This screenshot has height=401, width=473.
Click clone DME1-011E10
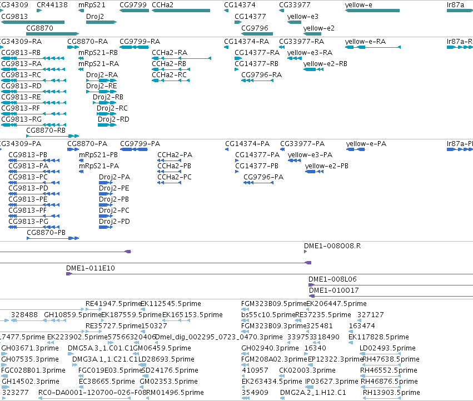(x=270, y=274)
